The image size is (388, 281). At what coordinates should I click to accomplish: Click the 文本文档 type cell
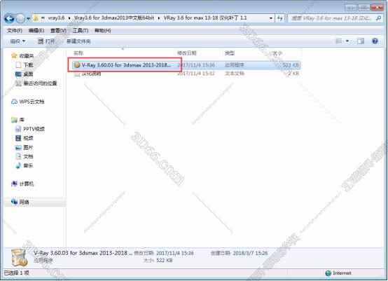[x=235, y=74]
